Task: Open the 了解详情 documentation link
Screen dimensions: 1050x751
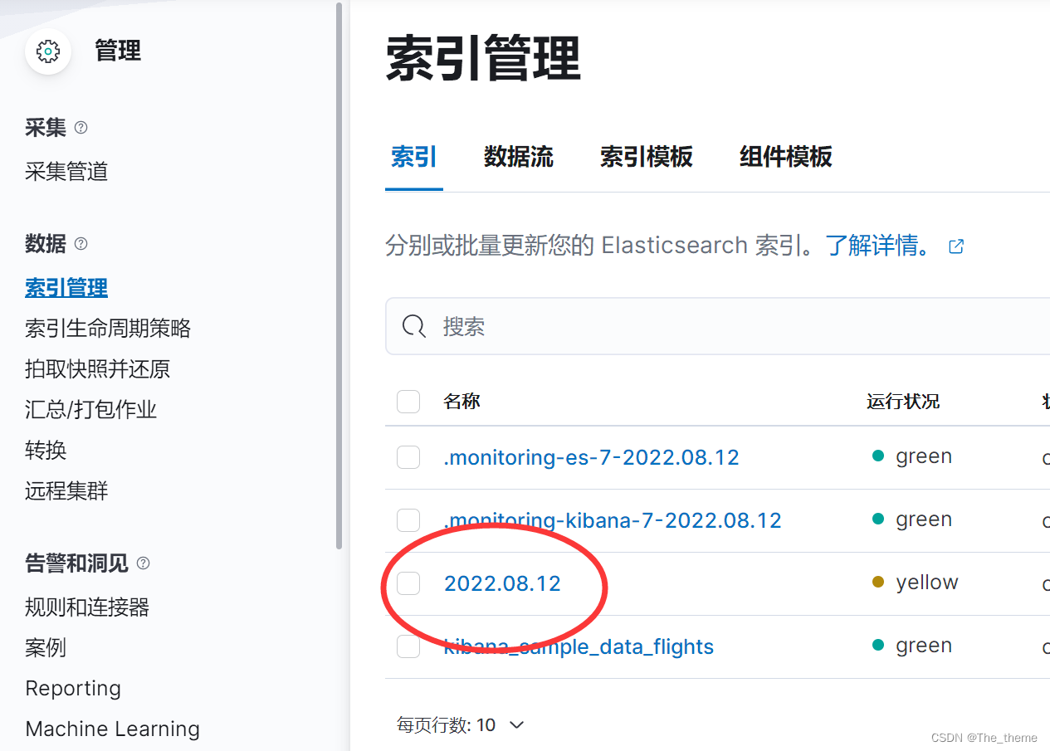Action: coord(875,244)
